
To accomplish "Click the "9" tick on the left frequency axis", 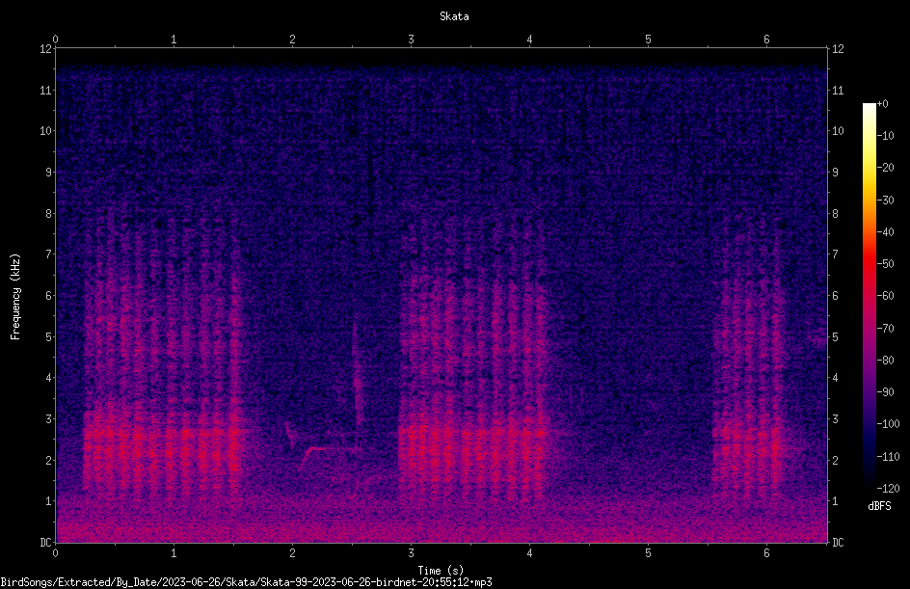I will coord(49,173).
